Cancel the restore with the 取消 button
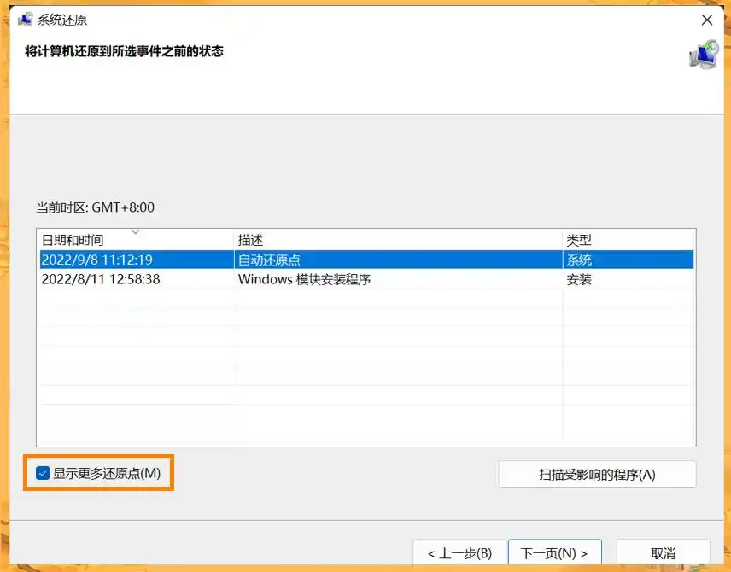The width and height of the screenshot is (731, 572). (663, 553)
